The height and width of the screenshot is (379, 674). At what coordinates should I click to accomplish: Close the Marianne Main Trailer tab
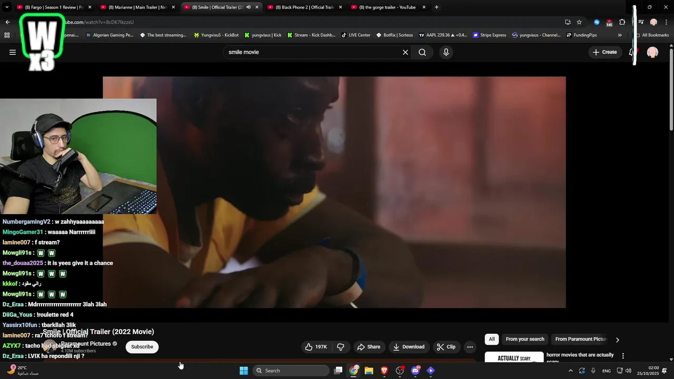point(173,7)
